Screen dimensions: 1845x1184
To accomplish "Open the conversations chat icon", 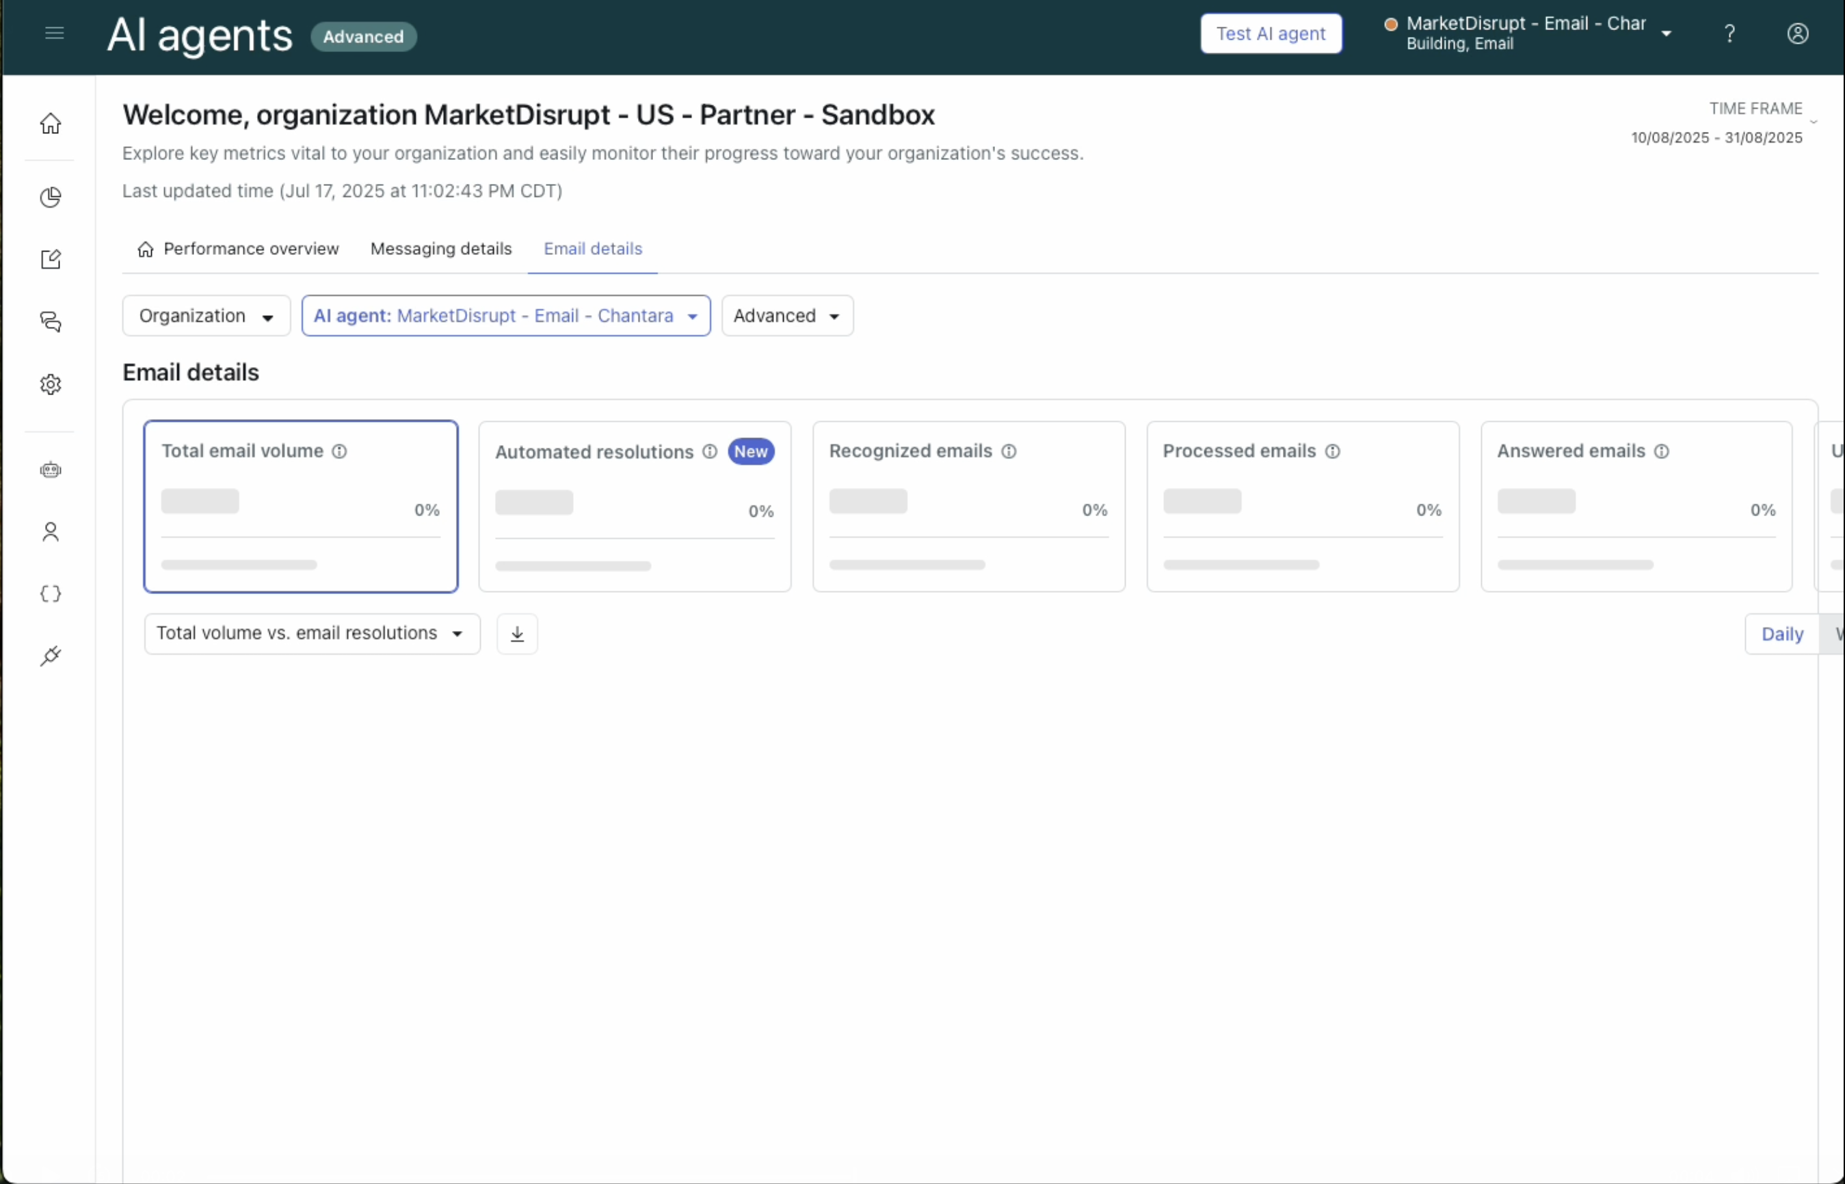I will tap(50, 321).
